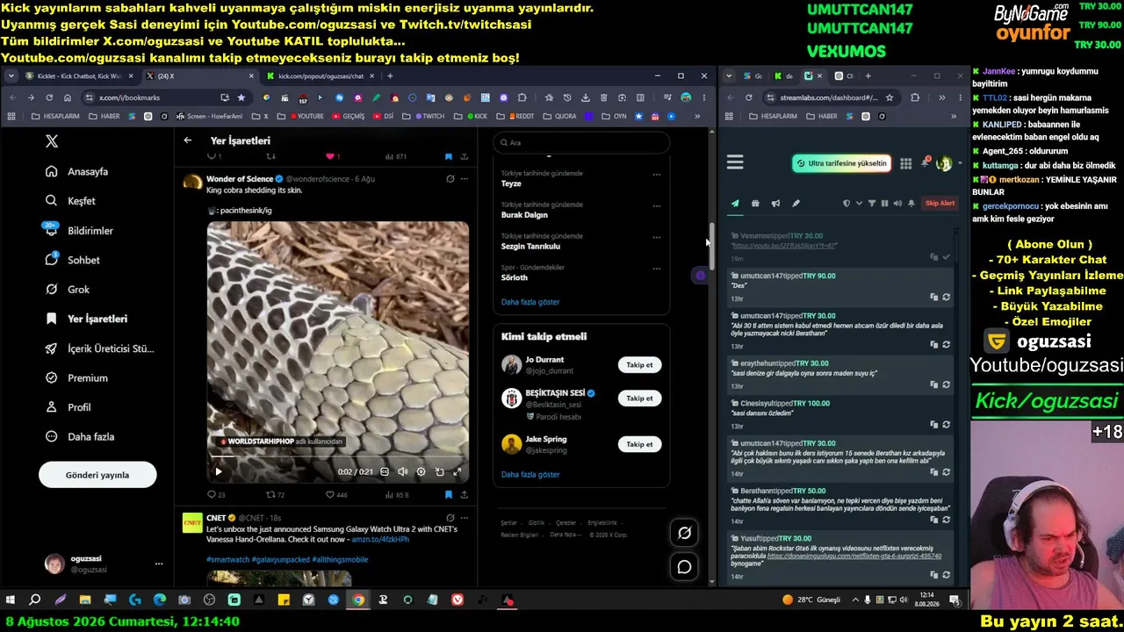Pause the Streamlabs alert queue
Image resolution: width=1124 pixels, height=632 pixels.
884,204
